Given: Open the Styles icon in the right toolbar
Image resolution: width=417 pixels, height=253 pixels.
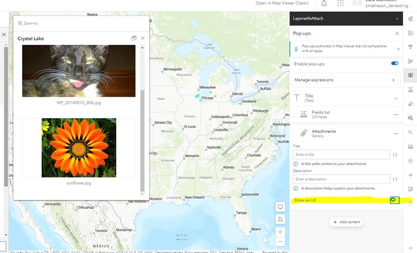Looking at the screenshot, I should (410, 33).
